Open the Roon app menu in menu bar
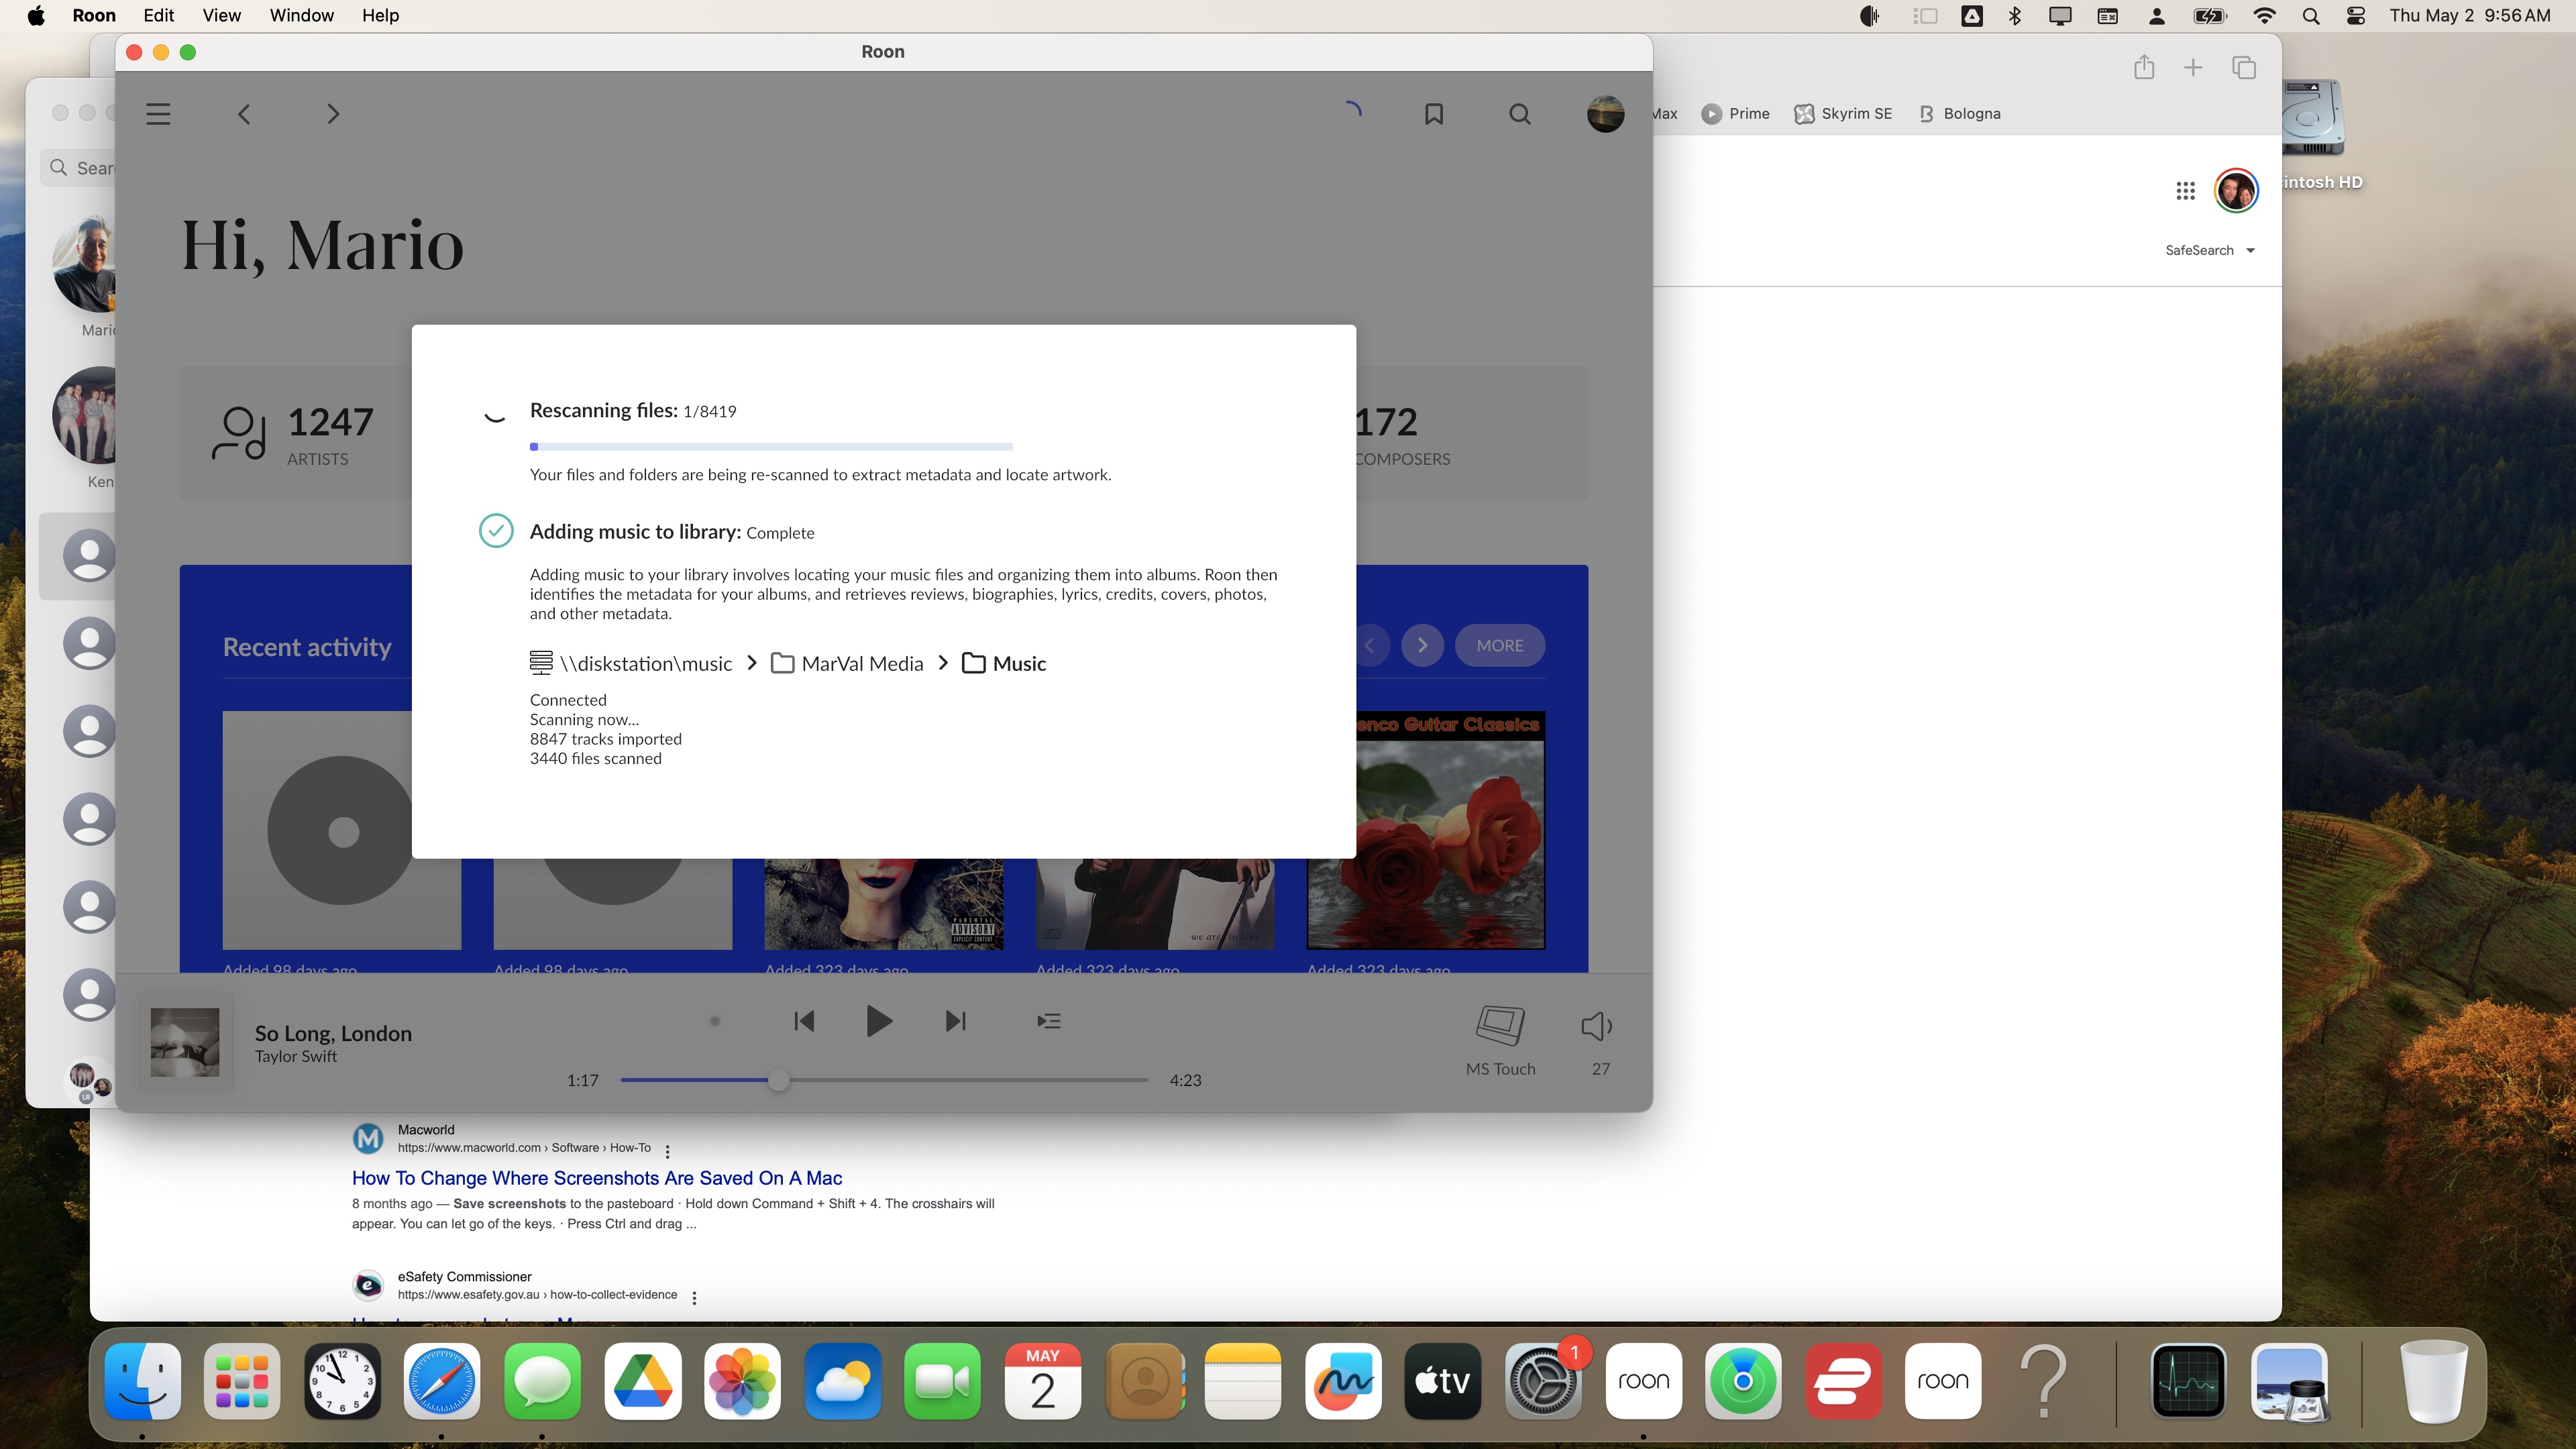This screenshot has width=2576, height=1449. point(94,15)
